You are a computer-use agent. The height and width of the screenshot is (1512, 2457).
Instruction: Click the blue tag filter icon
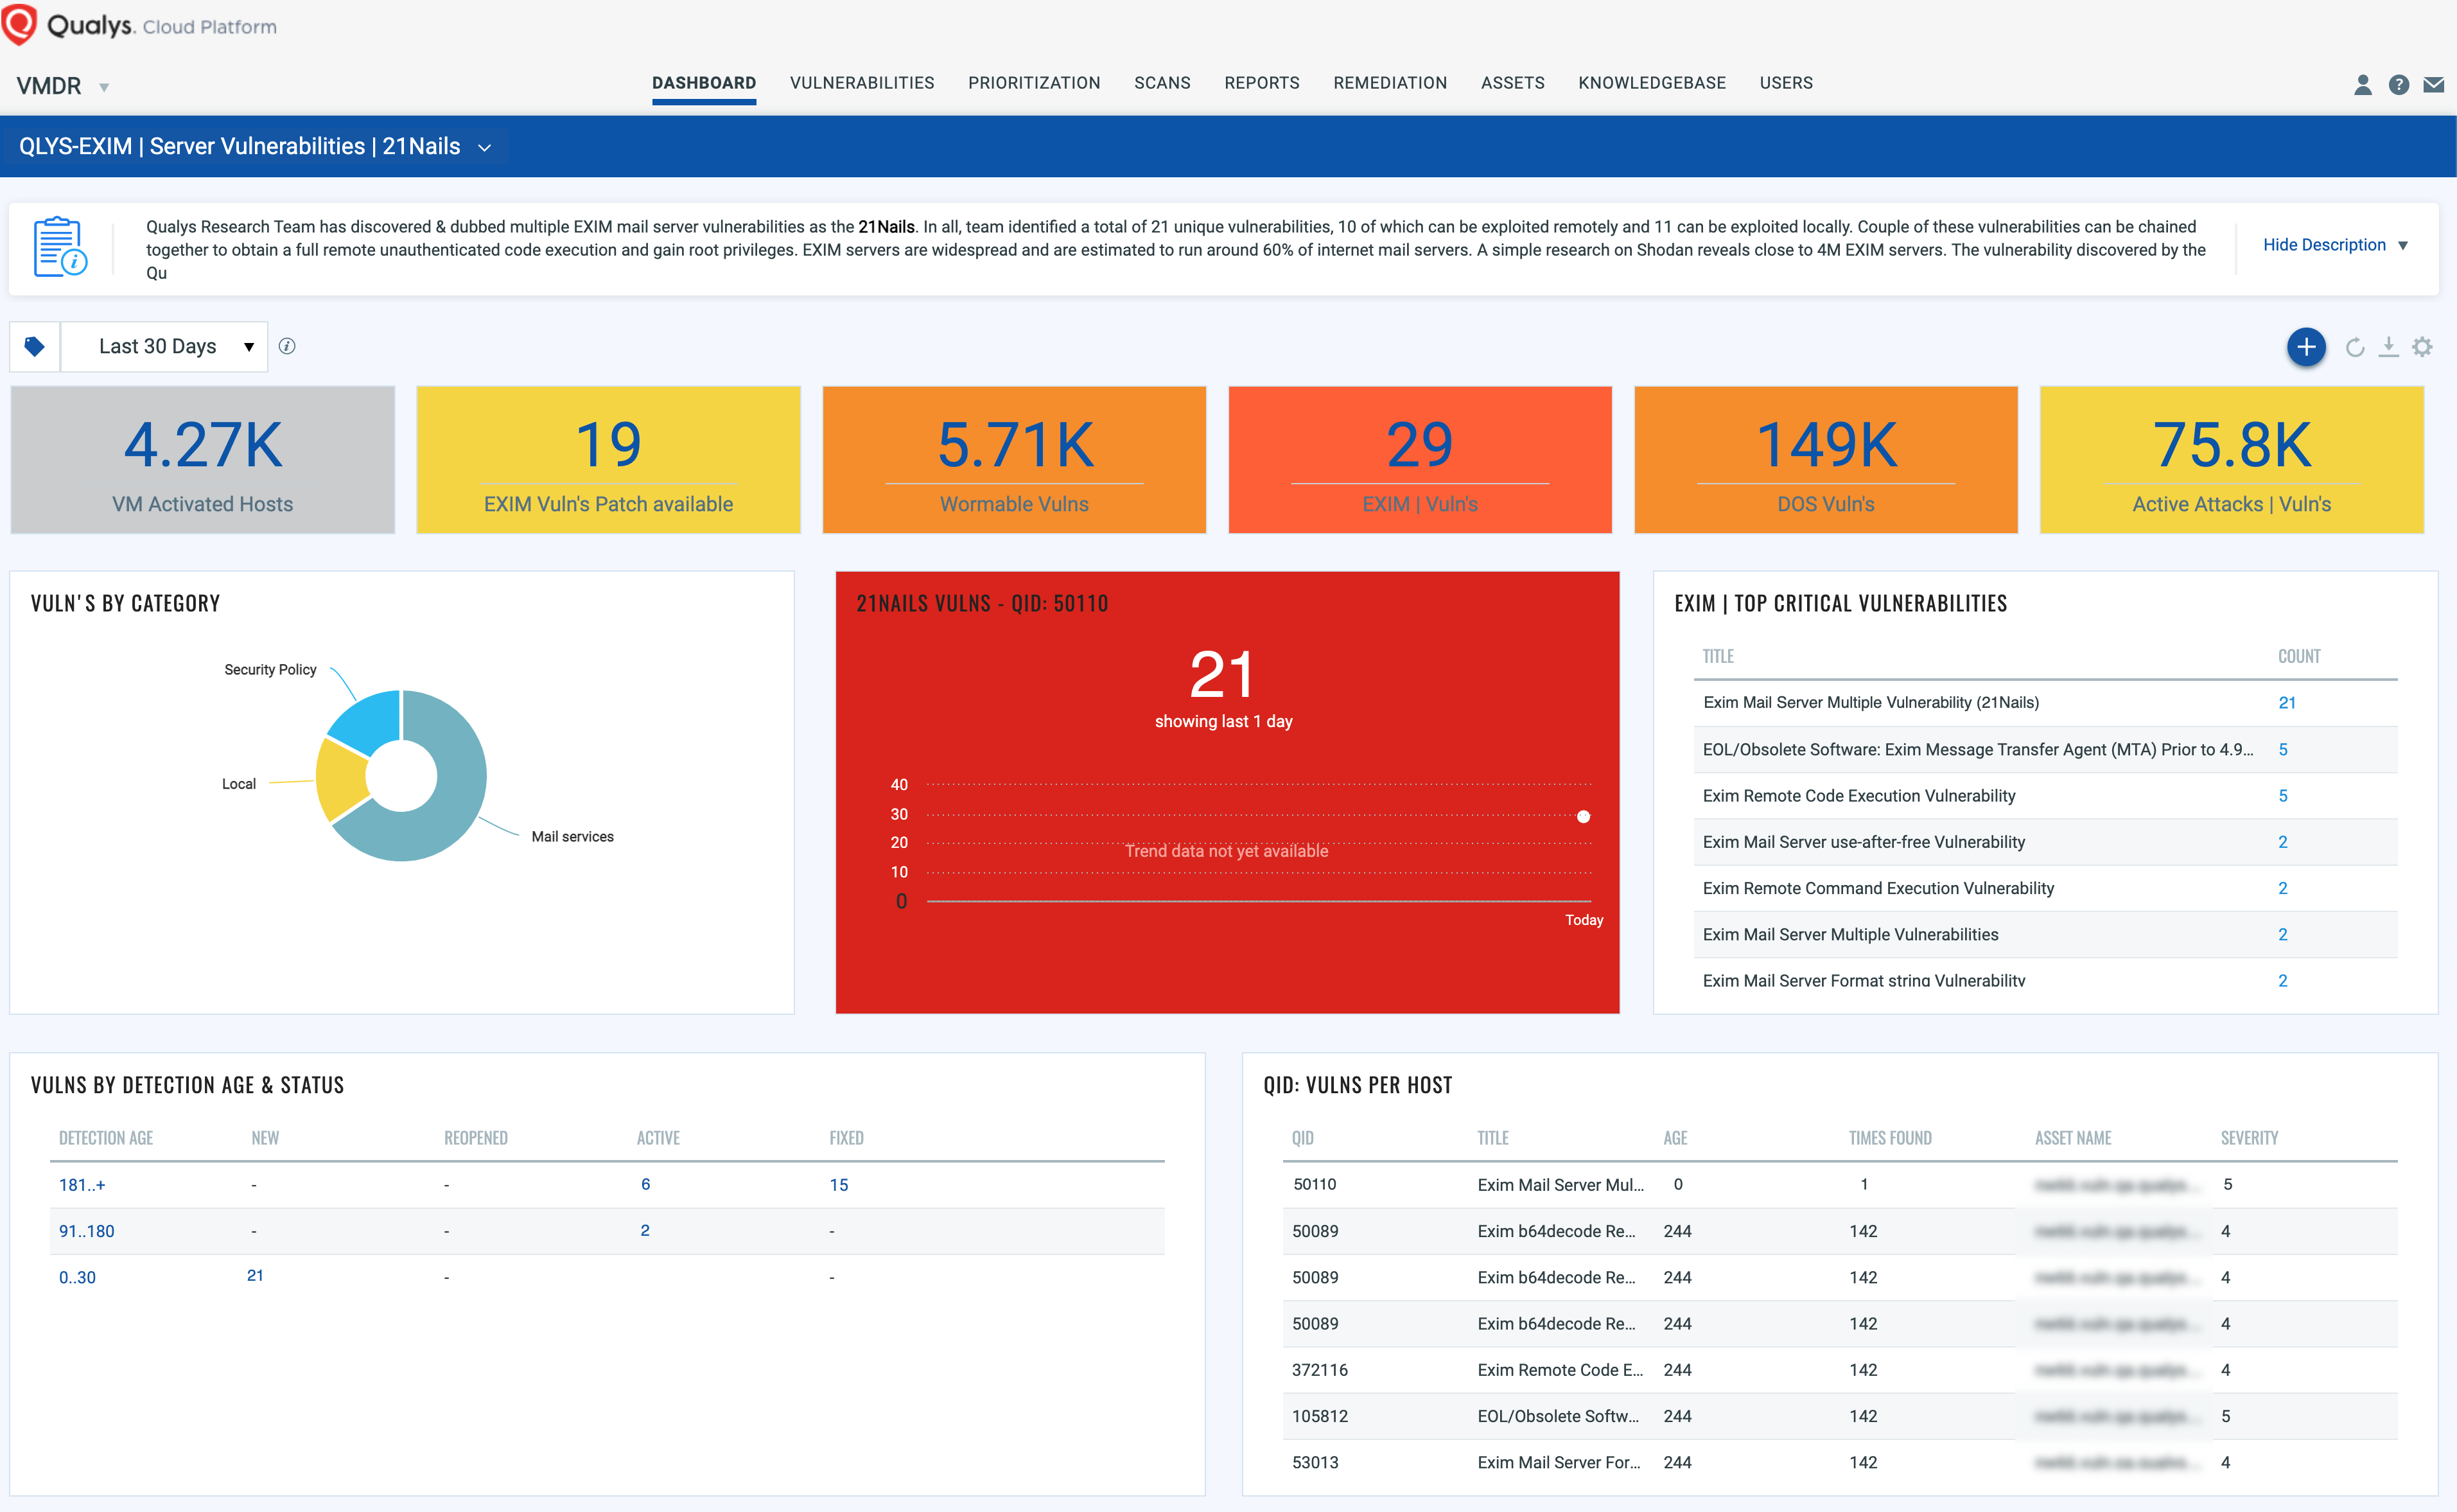35,347
